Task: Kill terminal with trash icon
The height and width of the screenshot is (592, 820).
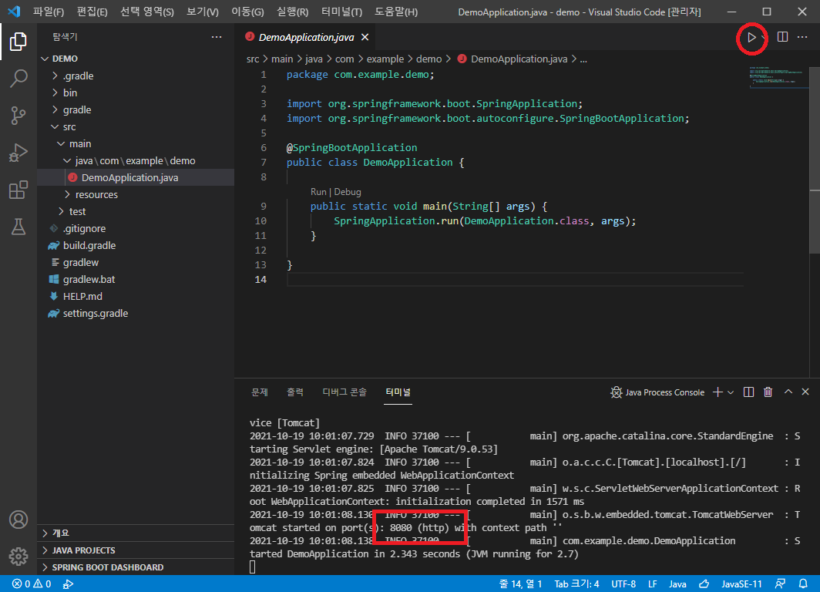Action: (768, 392)
